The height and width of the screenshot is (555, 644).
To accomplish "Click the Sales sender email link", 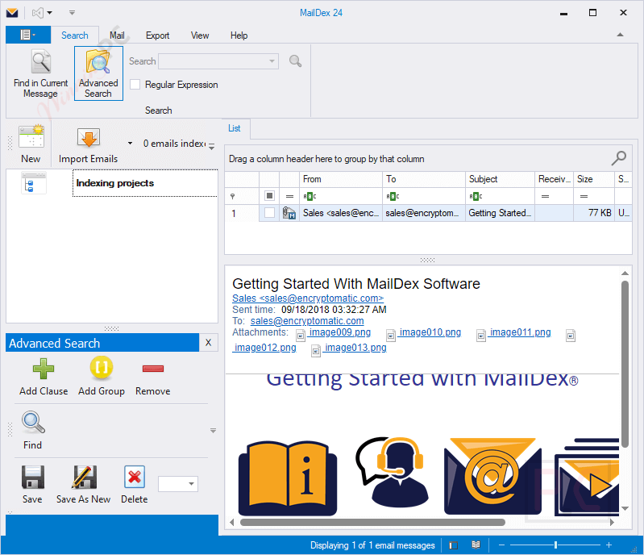I will point(308,298).
